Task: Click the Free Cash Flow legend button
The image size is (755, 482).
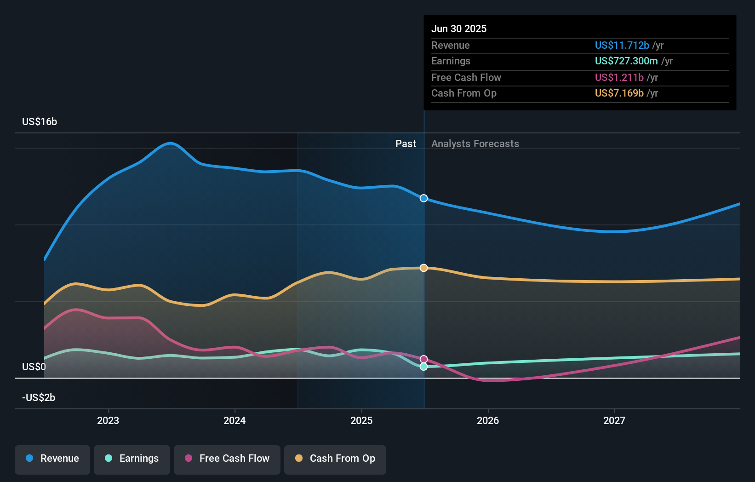Action: click(x=227, y=459)
